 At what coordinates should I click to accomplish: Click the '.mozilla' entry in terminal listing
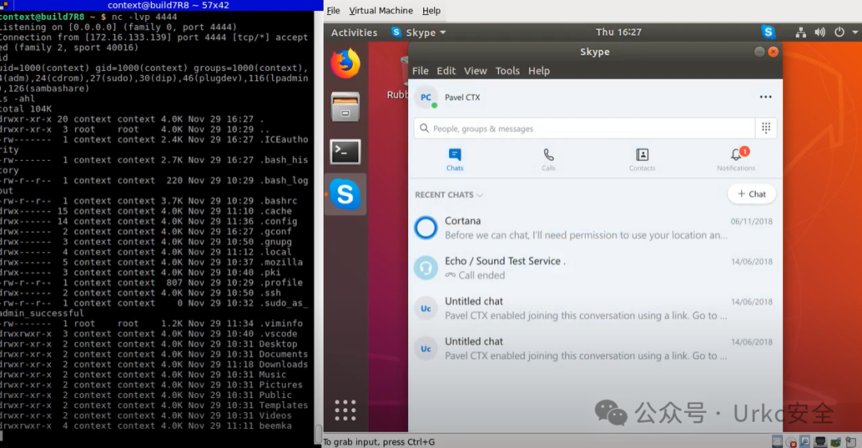pos(281,262)
